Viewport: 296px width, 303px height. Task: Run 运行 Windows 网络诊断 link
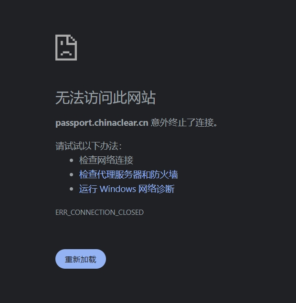coord(127,189)
